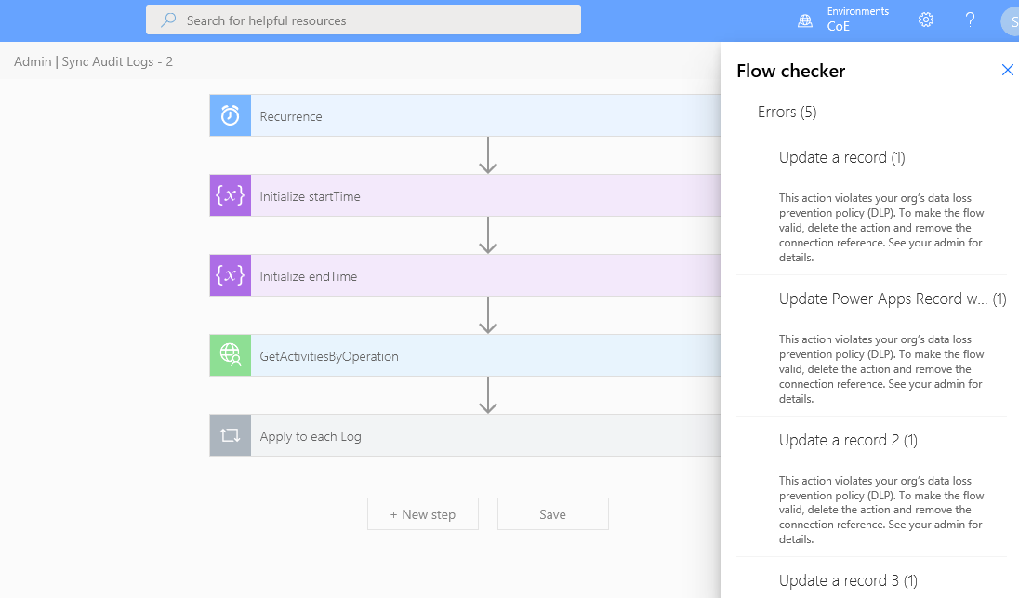Select the Apply to each Log loop icon

(230, 434)
